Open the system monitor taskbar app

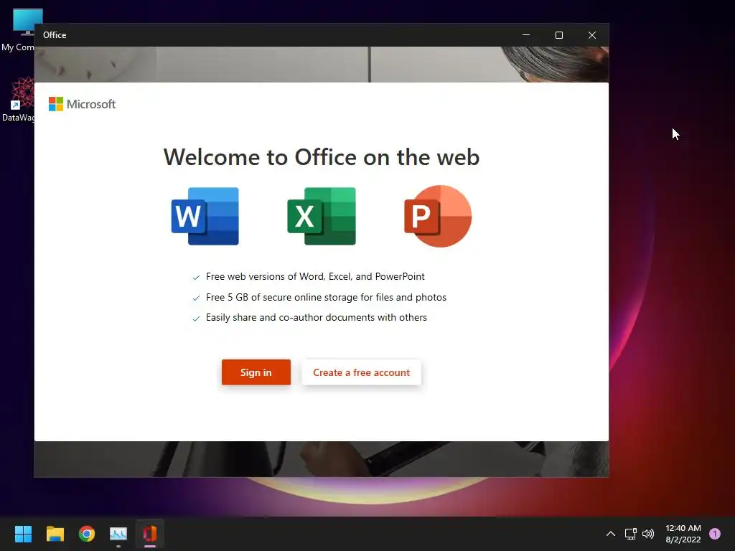pyautogui.click(x=118, y=534)
